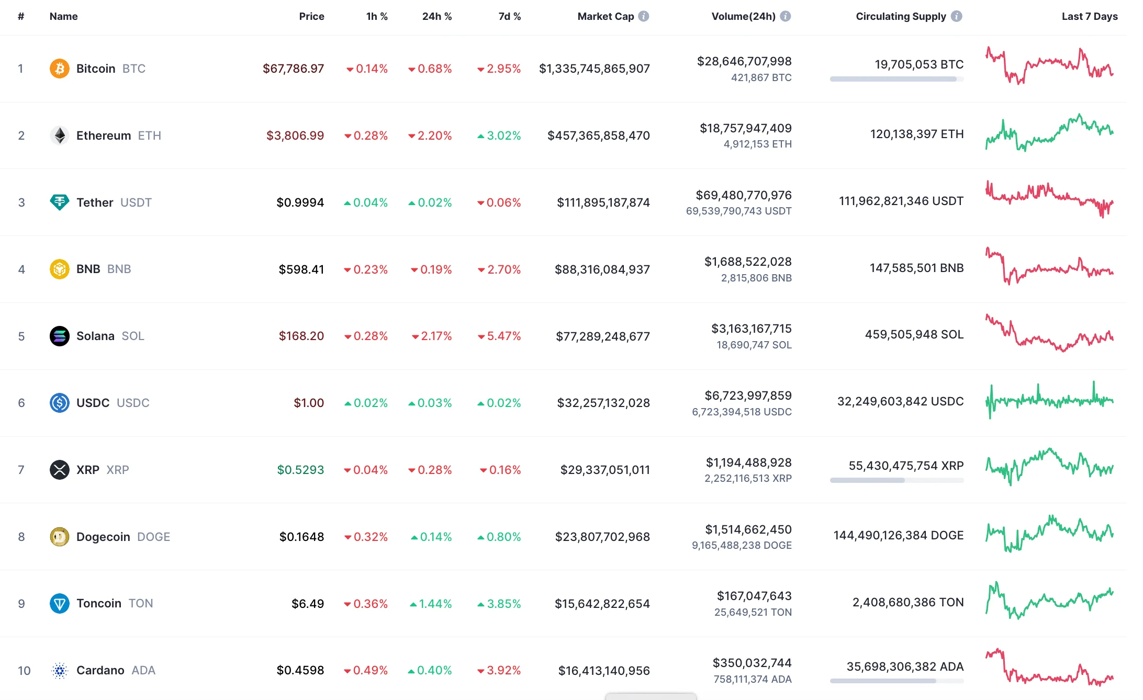This screenshot has height=700, width=1143.
Task: Click the Ethereum diamond logo icon
Action: pyautogui.click(x=59, y=136)
